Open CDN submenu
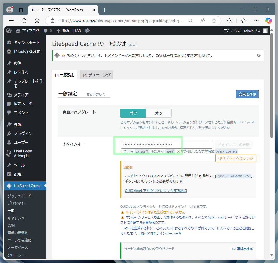Screen dimensions: 278x263 coord(11,225)
